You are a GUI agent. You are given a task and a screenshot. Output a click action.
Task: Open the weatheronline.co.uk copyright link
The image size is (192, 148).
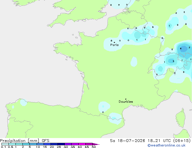(x=167, y=145)
